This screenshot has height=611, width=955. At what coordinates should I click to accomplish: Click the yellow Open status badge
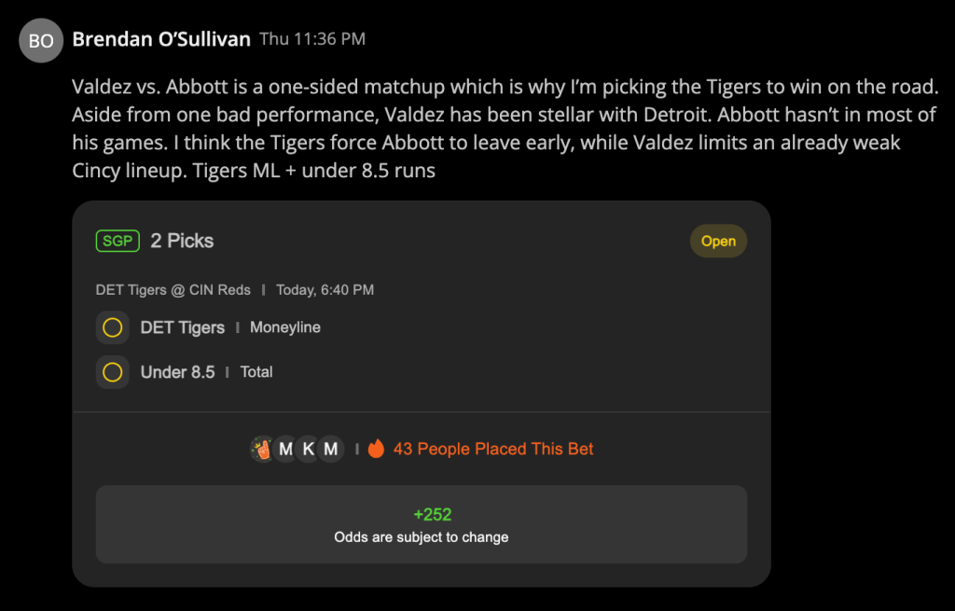tap(718, 242)
